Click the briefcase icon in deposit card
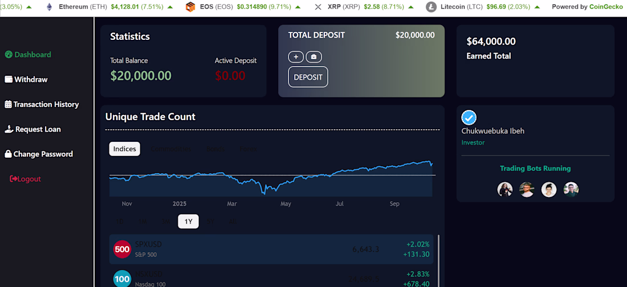The width and height of the screenshot is (627, 287). (x=313, y=57)
